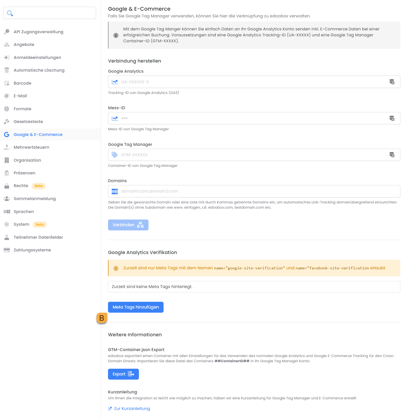
Task: Open the Zur Kurzanleitung link
Action: coord(132,409)
